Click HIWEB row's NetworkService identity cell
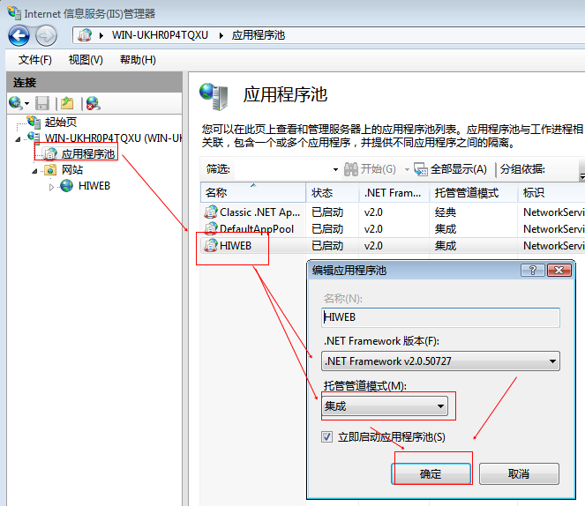Viewport: 585px width, 506px height. pyautogui.click(x=553, y=246)
